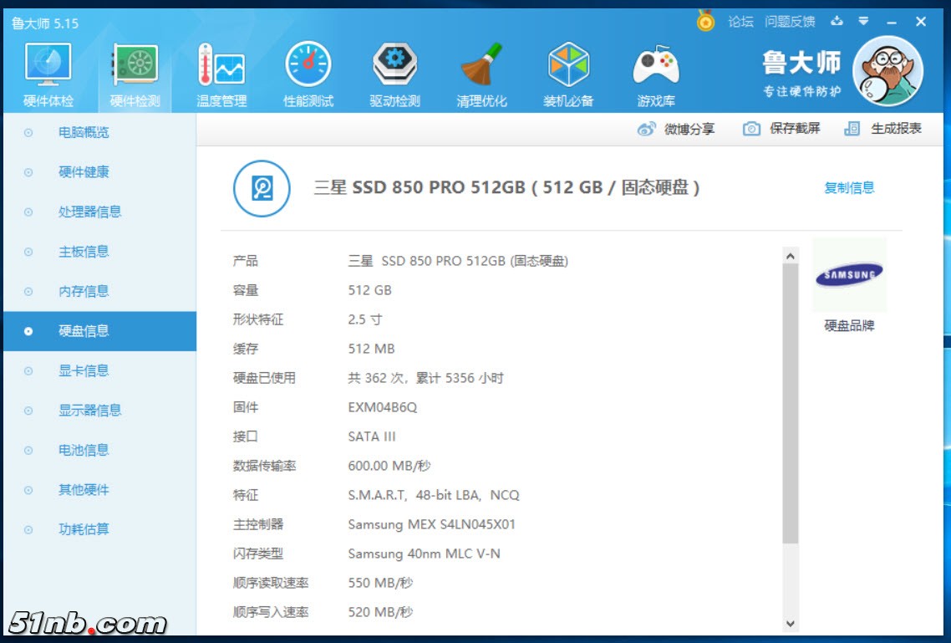Screen dimensions: 951x643
Task: Select 显卡信息 in the sidebar
Action: tap(84, 370)
